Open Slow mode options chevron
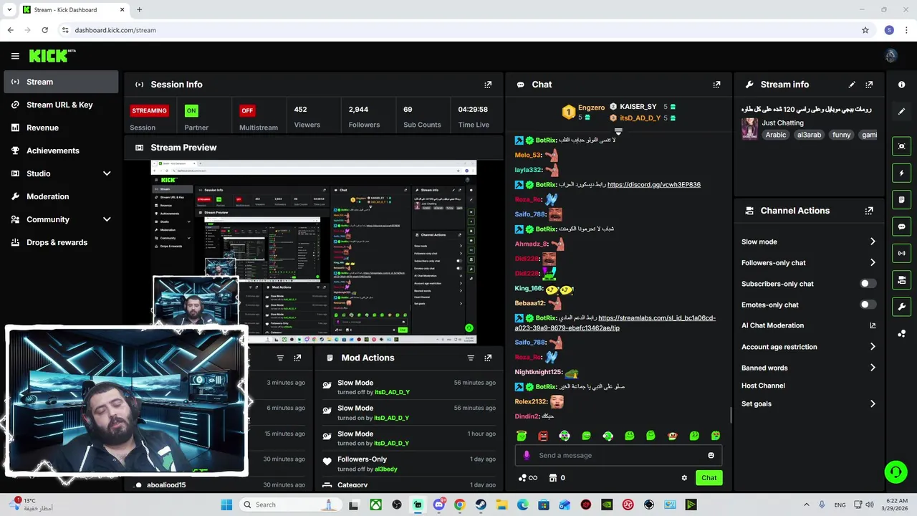This screenshot has width=917, height=516. tap(873, 242)
